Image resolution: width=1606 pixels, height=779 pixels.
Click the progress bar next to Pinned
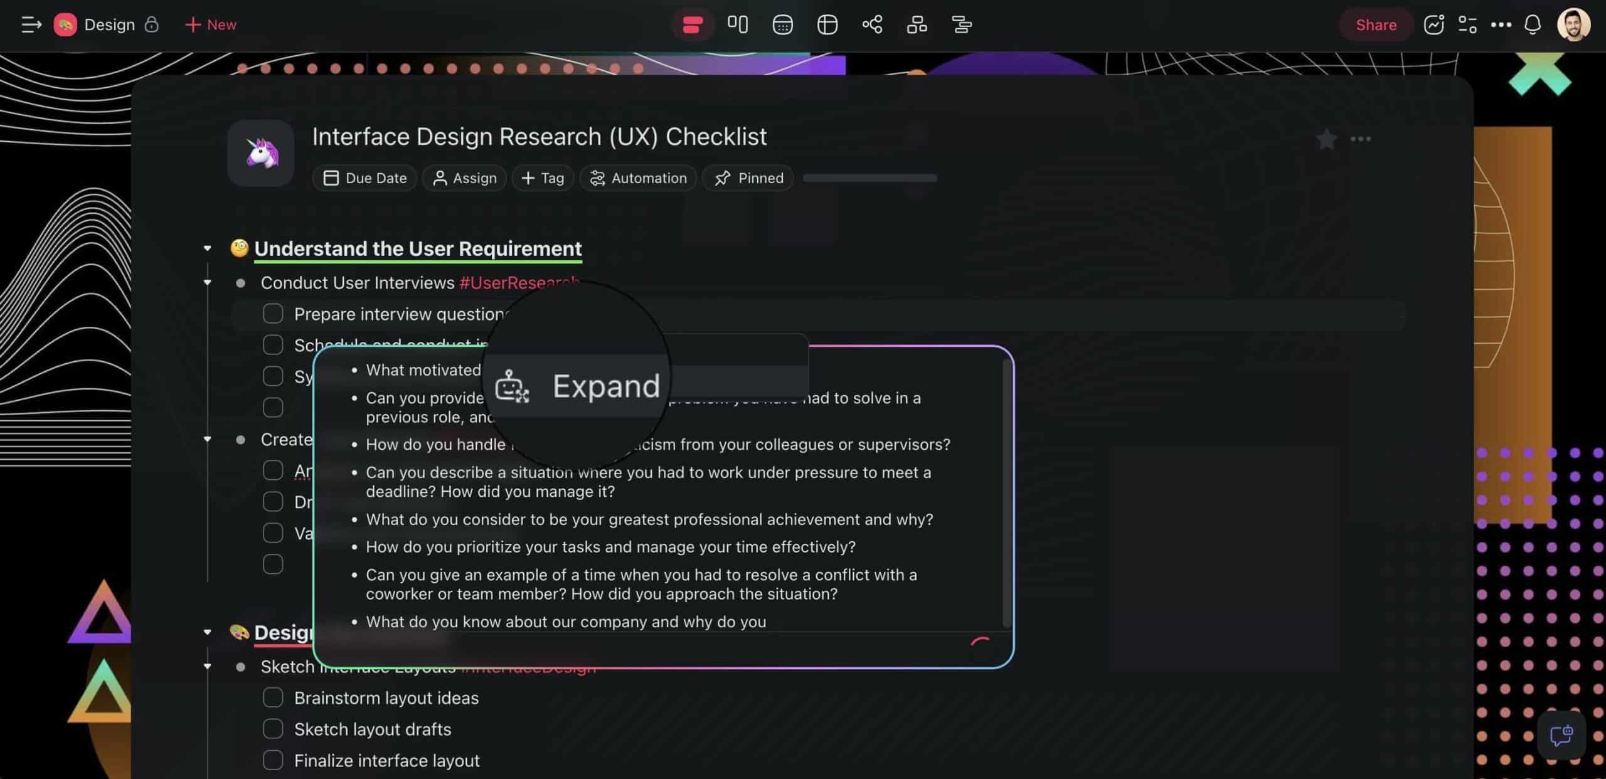(869, 178)
